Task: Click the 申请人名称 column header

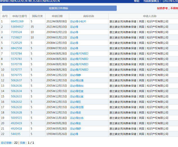Action: click(150, 16)
